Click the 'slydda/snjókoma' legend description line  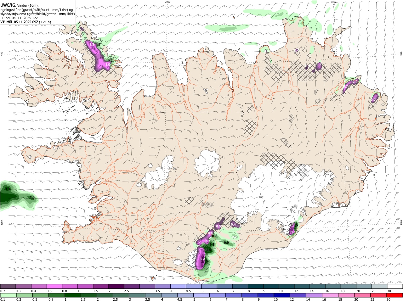click(x=37, y=14)
